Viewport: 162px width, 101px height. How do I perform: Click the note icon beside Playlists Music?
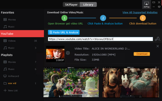tap(5, 69)
